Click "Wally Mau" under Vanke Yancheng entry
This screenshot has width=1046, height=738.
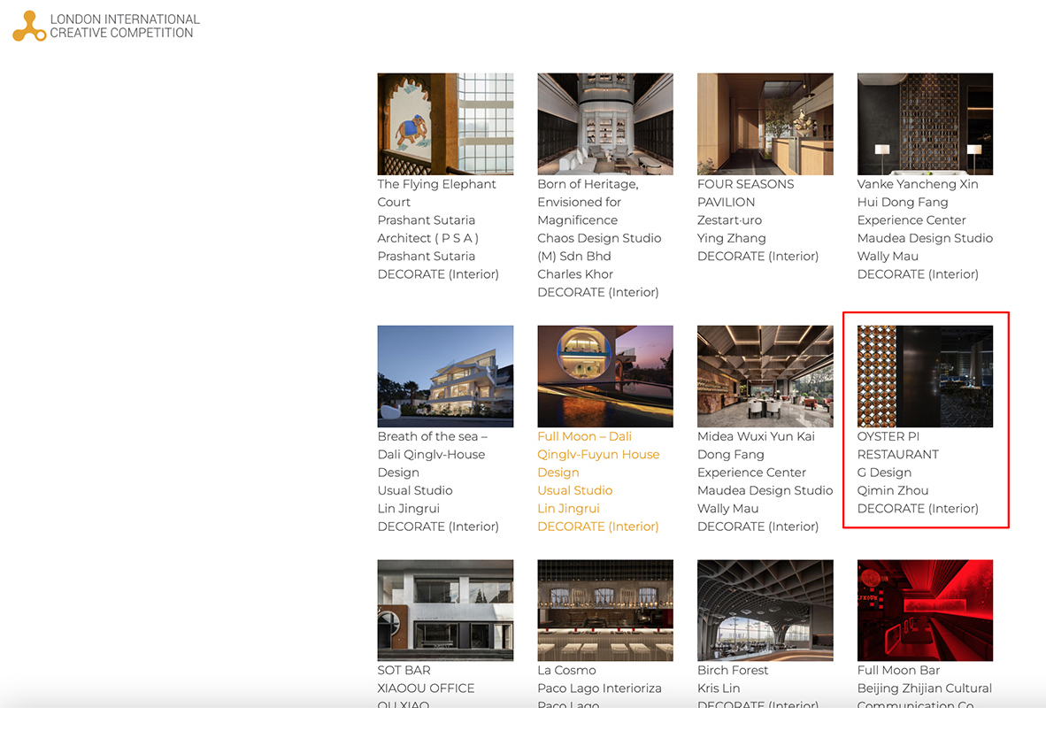(x=888, y=257)
